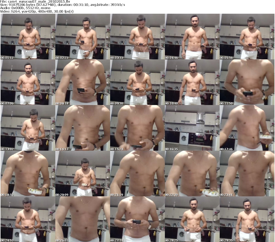Click the thumbnail stamped 00:24:53
The image size is (275, 242).
pos(28,219)
